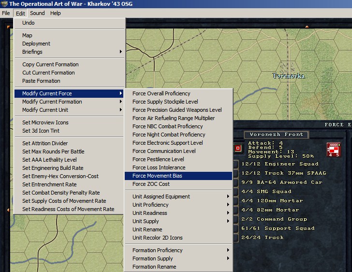Expand Unit Proficiency submenu
This screenshot has height=272, width=352.
(x=178, y=205)
